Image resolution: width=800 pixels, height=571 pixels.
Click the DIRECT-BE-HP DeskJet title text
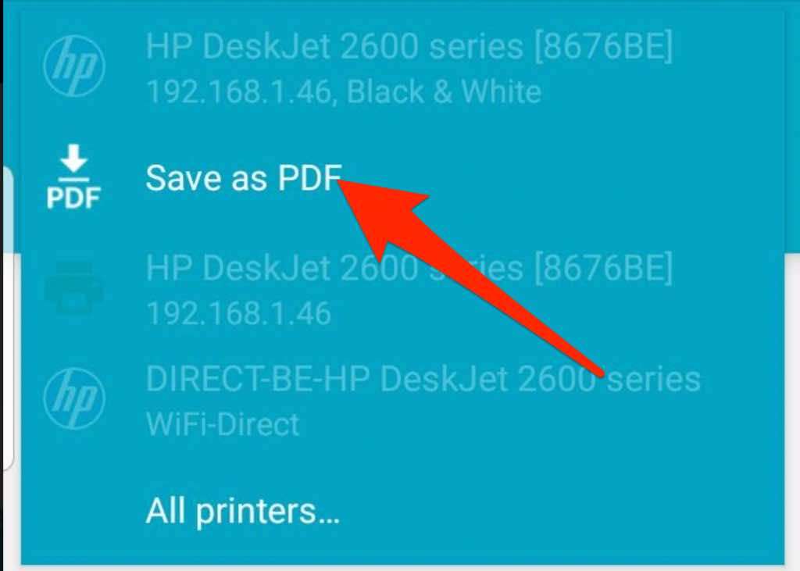coord(423,379)
